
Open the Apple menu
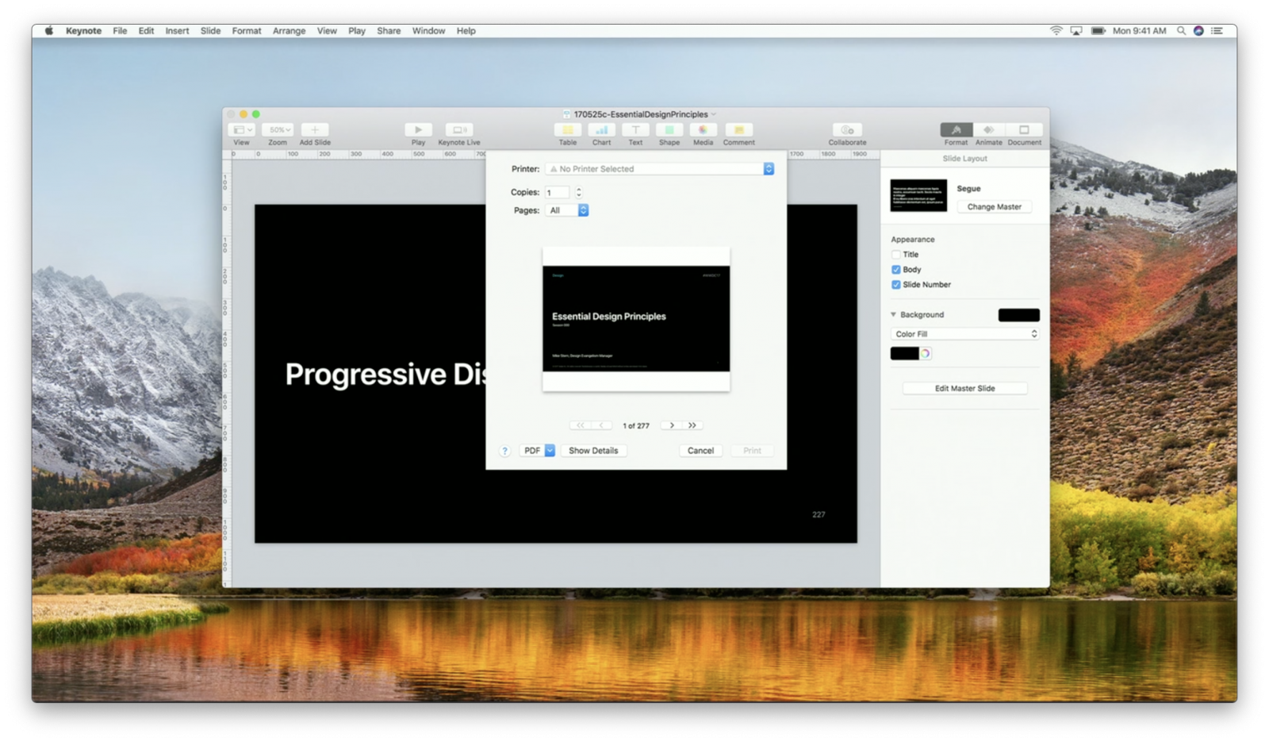48,31
